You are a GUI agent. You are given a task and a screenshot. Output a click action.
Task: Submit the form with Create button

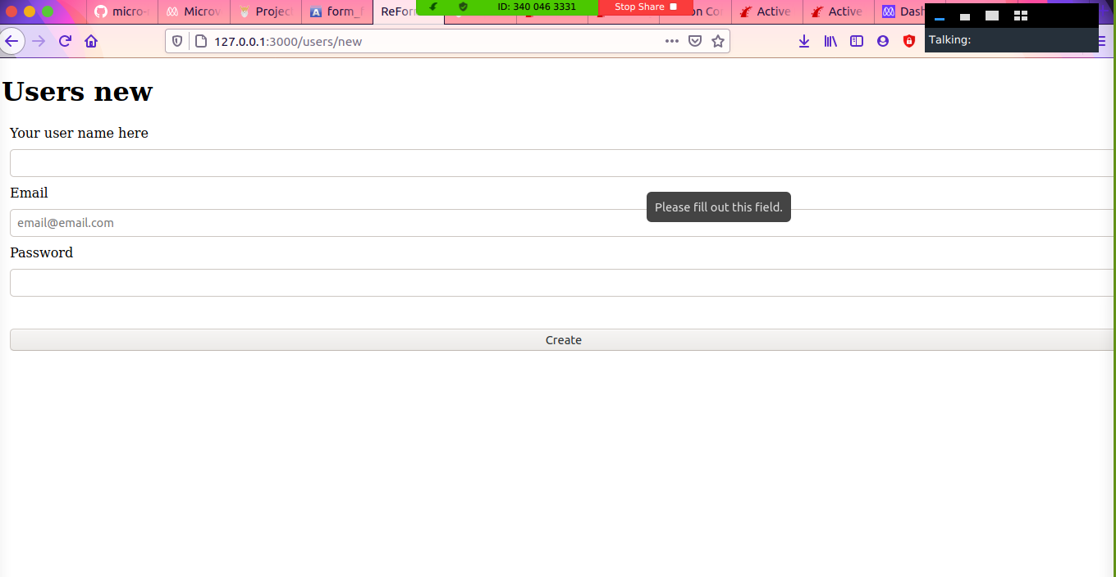(x=563, y=340)
